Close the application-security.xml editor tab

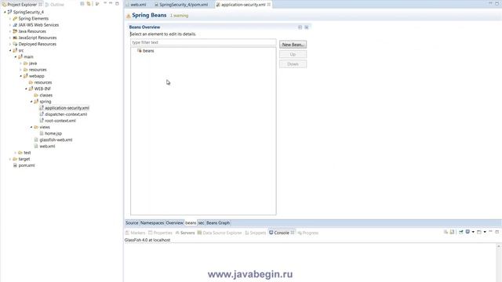pyautogui.click(x=269, y=5)
